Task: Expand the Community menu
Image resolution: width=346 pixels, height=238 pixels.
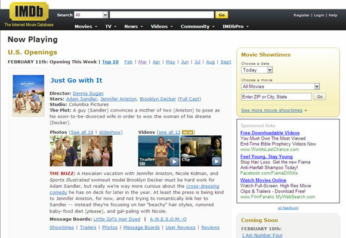Action: click(197, 26)
